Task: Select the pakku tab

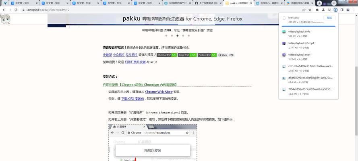Action: [x=239, y=3]
